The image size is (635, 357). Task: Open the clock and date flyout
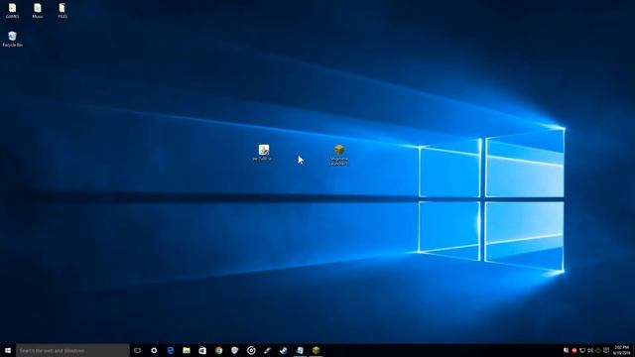(x=622, y=350)
